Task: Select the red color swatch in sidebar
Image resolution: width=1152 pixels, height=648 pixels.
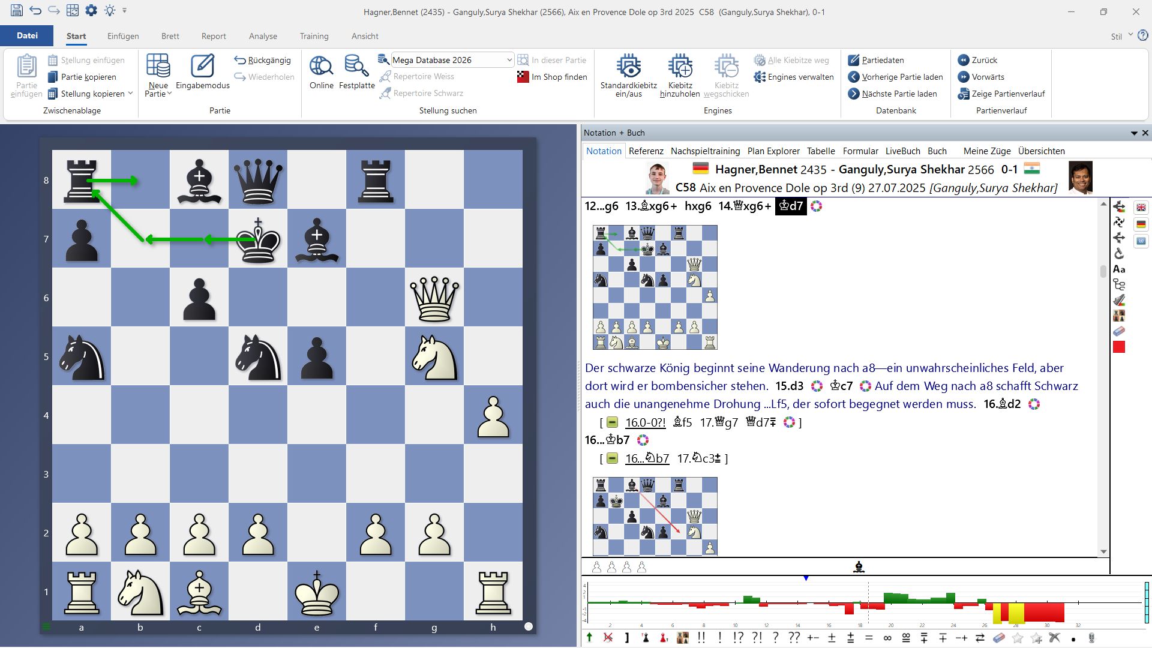Action: point(1119,347)
